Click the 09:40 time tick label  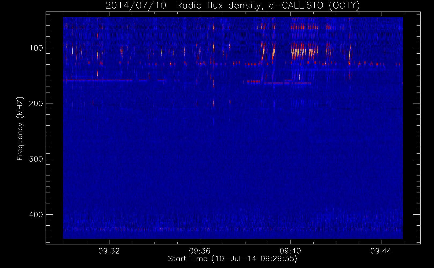point(290,251)
